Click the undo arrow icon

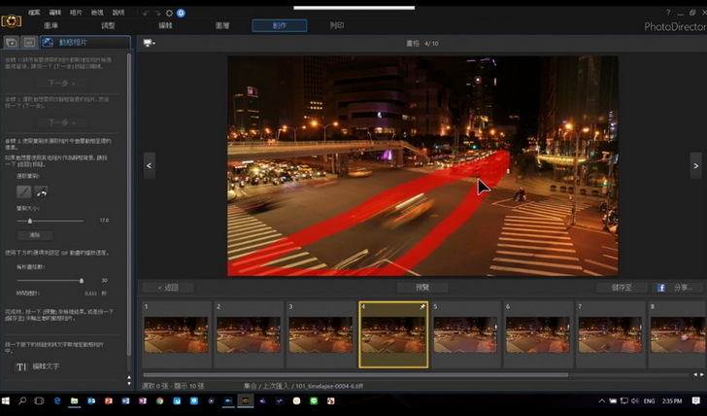pyautogui.click(x=146, y=13)
